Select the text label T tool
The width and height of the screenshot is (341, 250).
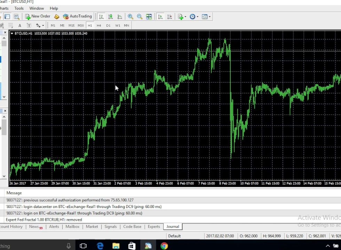[29, 26]
